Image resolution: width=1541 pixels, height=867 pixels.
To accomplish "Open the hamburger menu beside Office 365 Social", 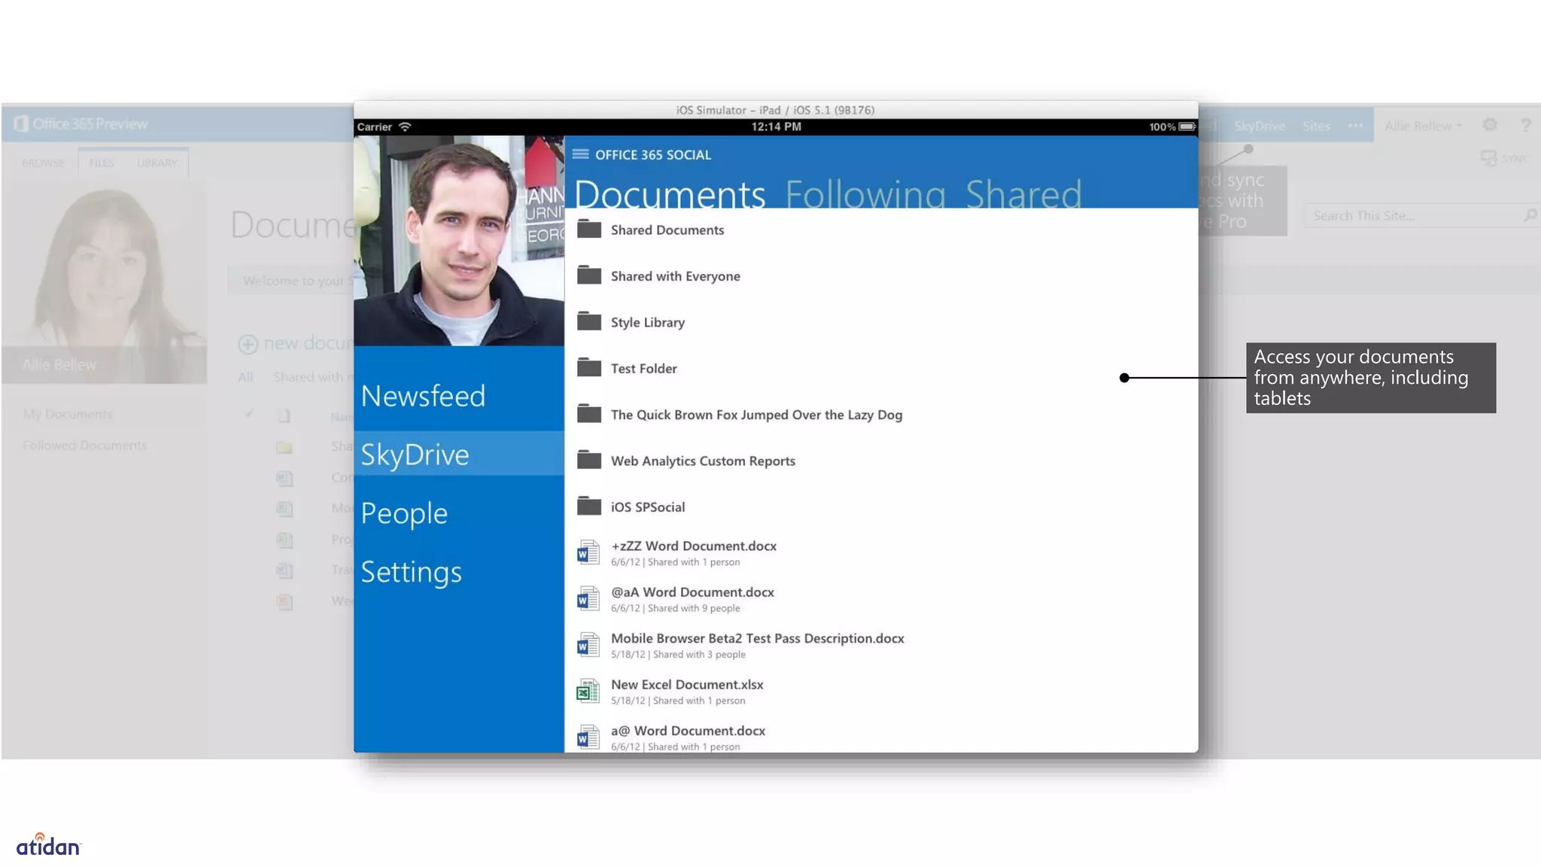I will click(580, 154).
